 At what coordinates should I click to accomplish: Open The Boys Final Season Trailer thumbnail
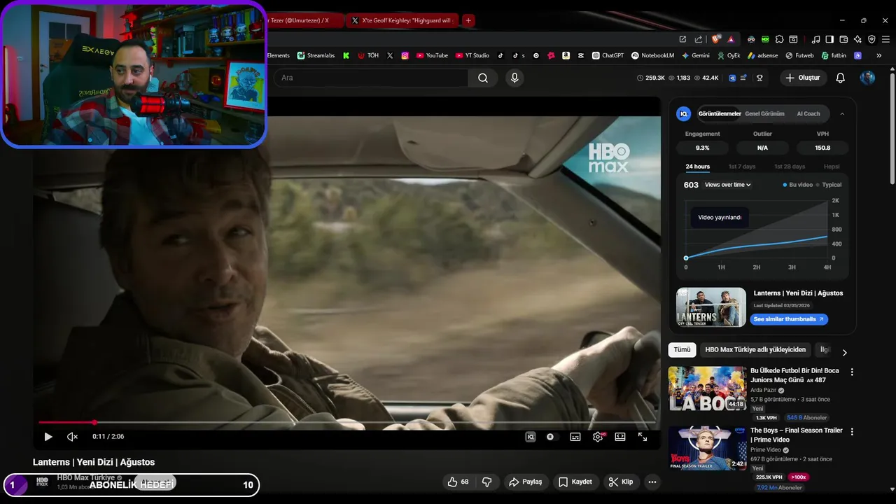(707, 449)
